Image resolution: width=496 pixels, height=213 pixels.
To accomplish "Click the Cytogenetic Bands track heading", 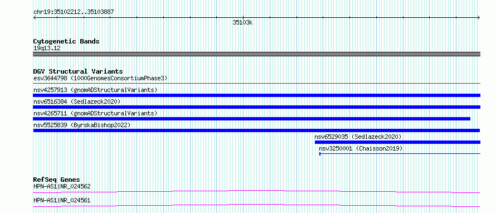I will click(x=66, y=41).
